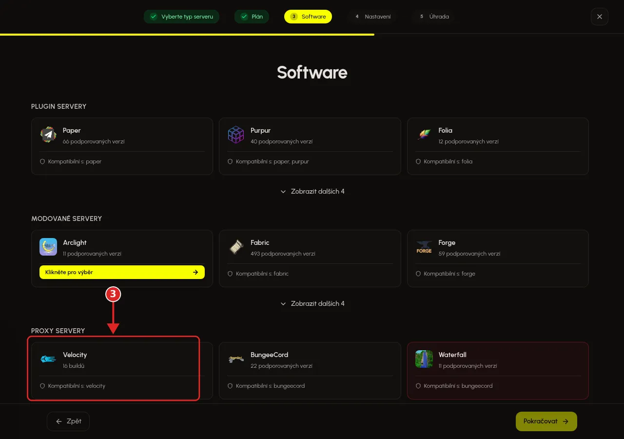Click '66 podporovaných verzí' text

pos(94,141)
